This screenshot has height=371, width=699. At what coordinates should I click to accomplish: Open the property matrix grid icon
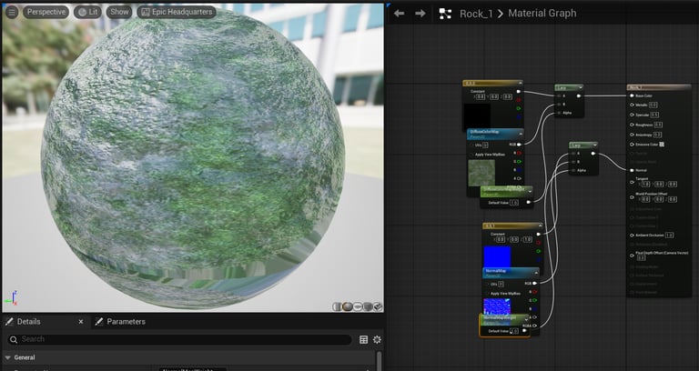364,340
